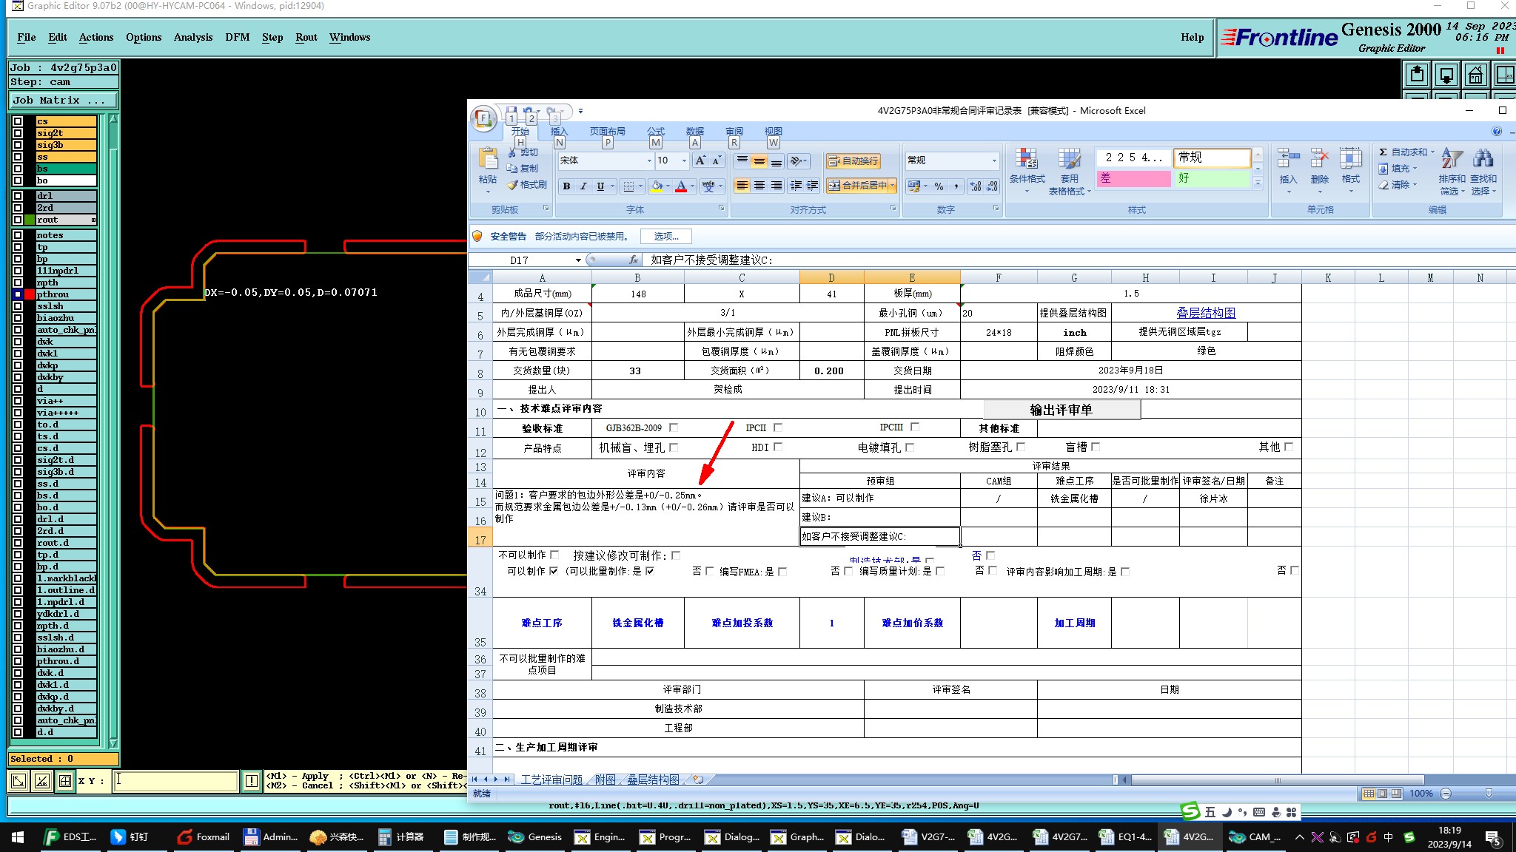Select the pink 差 cell style swatch
Screen dimensions: 1516x852
click(1133, 178)
